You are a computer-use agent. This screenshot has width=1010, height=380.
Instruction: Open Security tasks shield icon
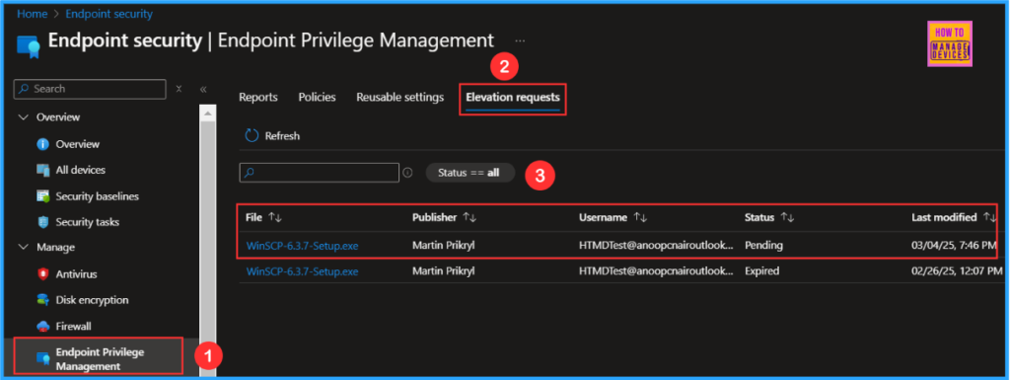[x=43, y=222]
